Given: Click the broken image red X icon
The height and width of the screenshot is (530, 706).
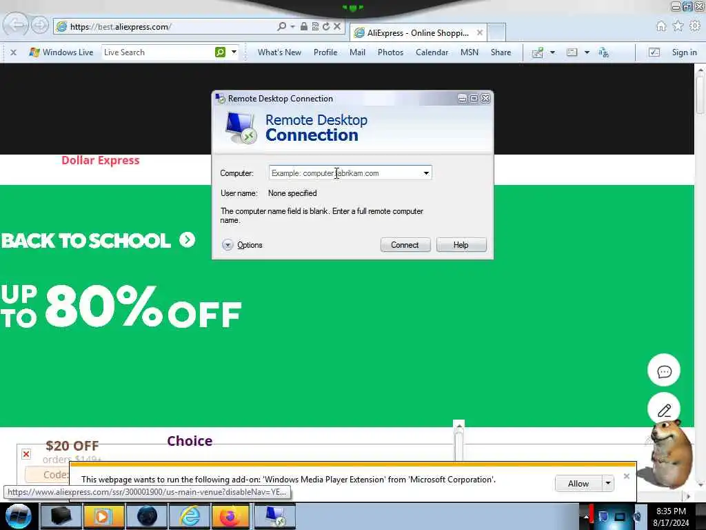Looking at the screenshot, I should pos(26,454).
